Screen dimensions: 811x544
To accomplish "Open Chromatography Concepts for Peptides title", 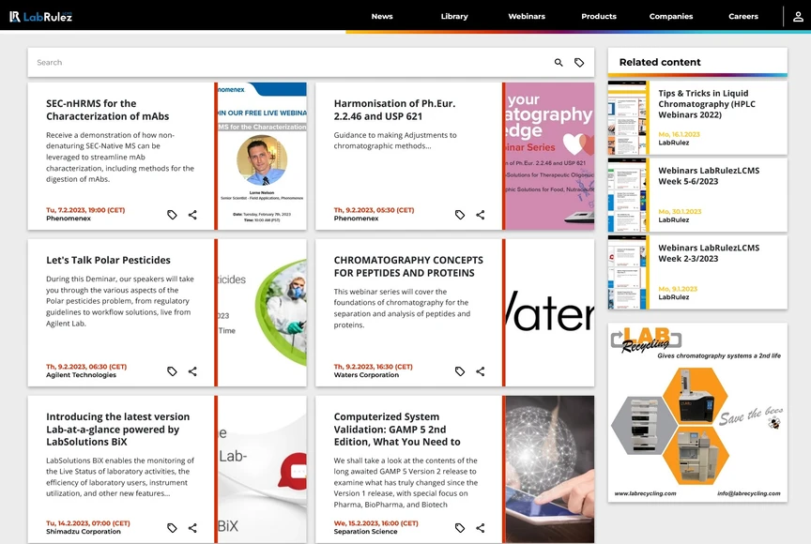I will [x=408, y=266].
